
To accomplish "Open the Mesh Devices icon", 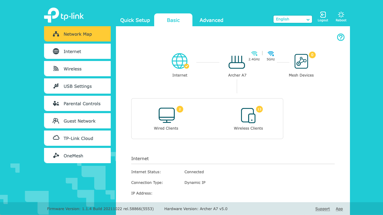I will point(301,61).
